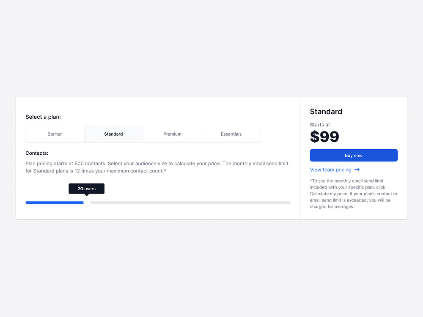Click the arrow icon beside View team pricing
This screenshot has height=317, width=423.
(357, 169)
